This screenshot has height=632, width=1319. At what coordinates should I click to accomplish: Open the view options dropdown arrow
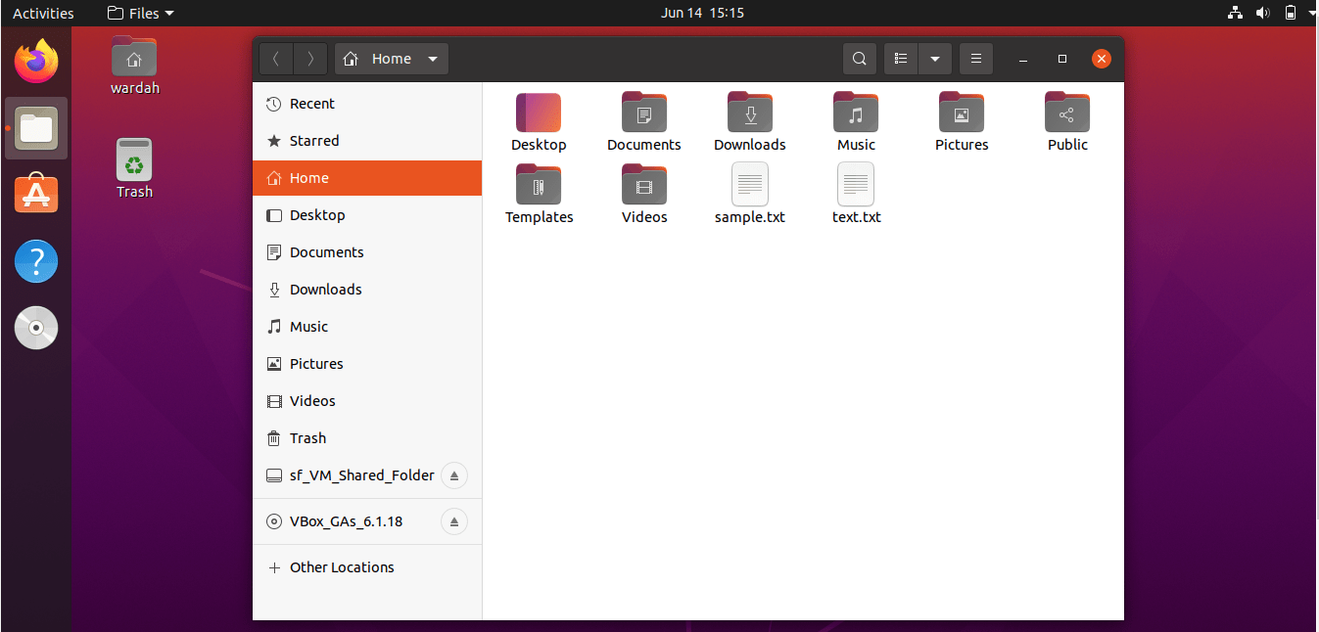934,59
